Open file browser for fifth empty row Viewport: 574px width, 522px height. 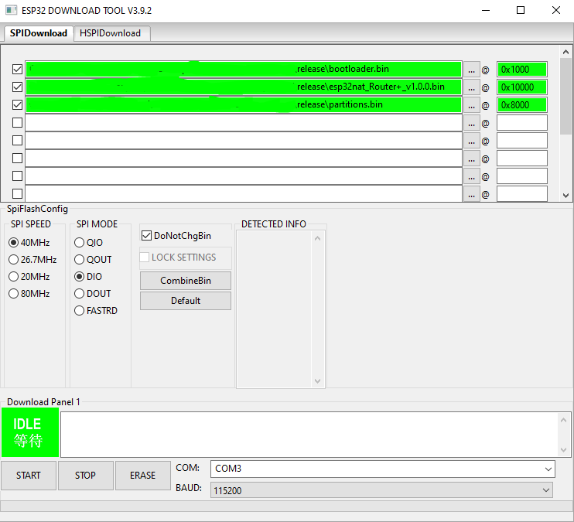click(472, 141)
